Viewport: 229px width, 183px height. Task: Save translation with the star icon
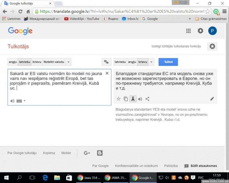pyautogui.click(x=119, y=99)
